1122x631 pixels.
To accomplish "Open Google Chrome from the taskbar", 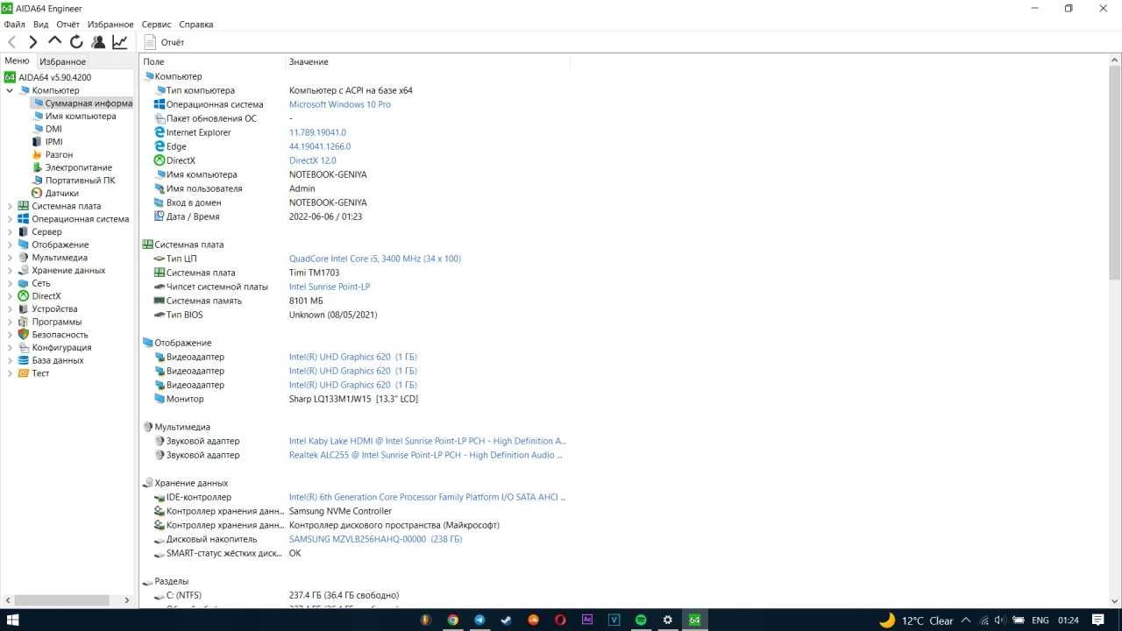I will [452, 620].
